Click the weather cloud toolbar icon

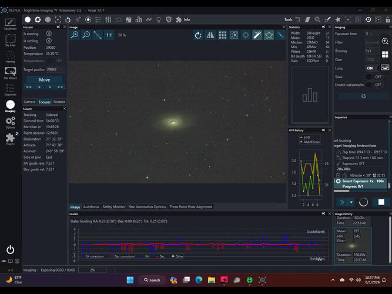tap(119, 19)
